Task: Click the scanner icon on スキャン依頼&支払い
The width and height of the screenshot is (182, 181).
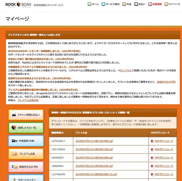Action: coord(14,115)
